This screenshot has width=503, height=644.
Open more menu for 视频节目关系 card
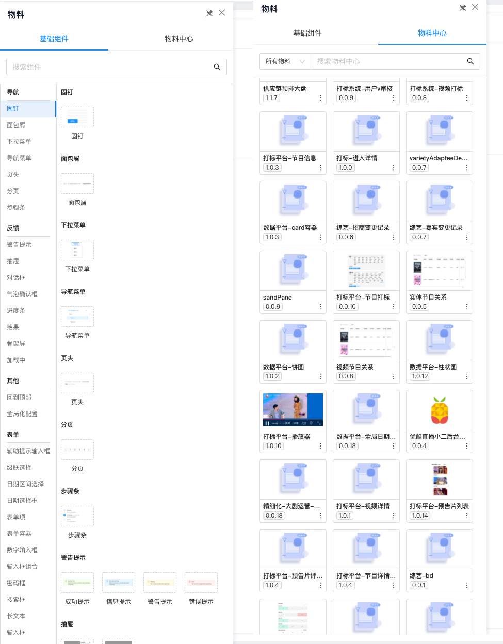tap(394, 376)
